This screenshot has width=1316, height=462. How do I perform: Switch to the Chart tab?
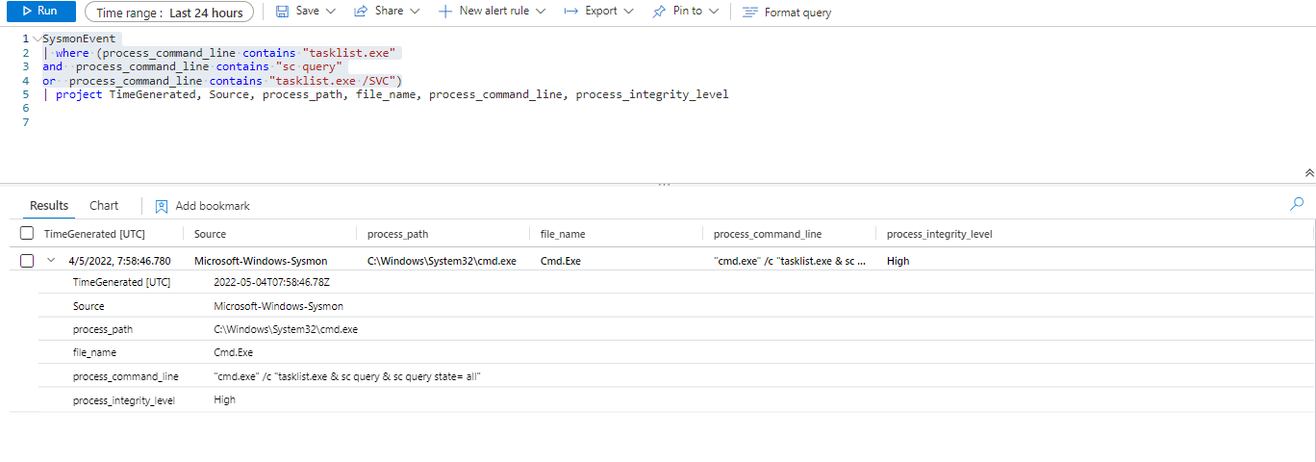click(x=104, y=206)
